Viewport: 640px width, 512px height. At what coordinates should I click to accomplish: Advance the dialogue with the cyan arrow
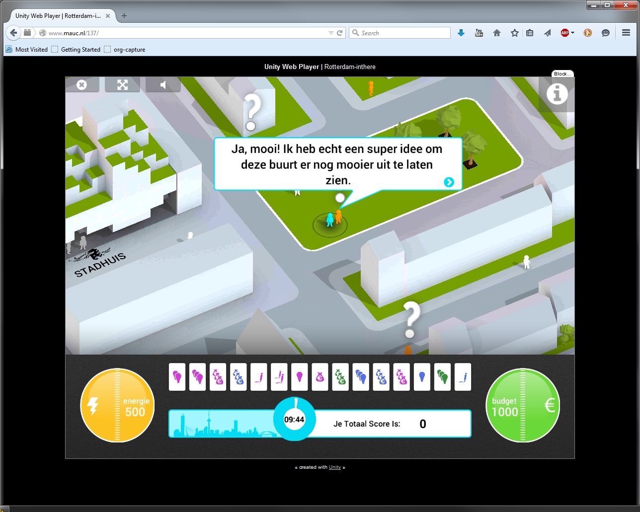tap(449, 182)
